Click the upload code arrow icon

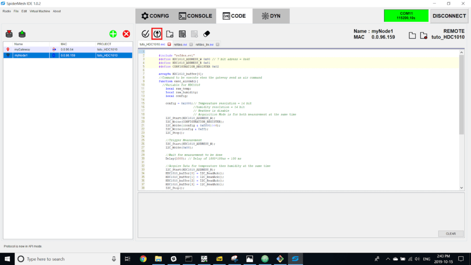point(157,34)
